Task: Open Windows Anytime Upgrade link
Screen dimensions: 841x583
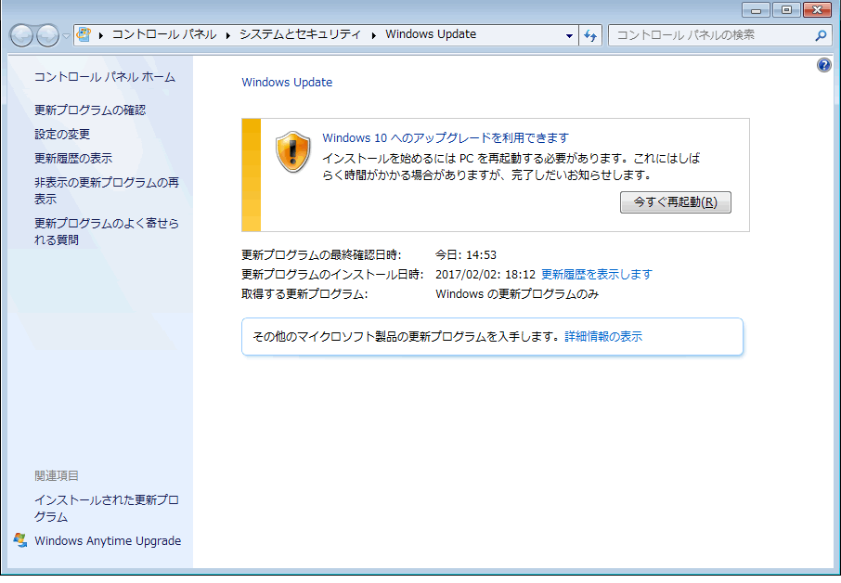Action: tap(108, 540)
